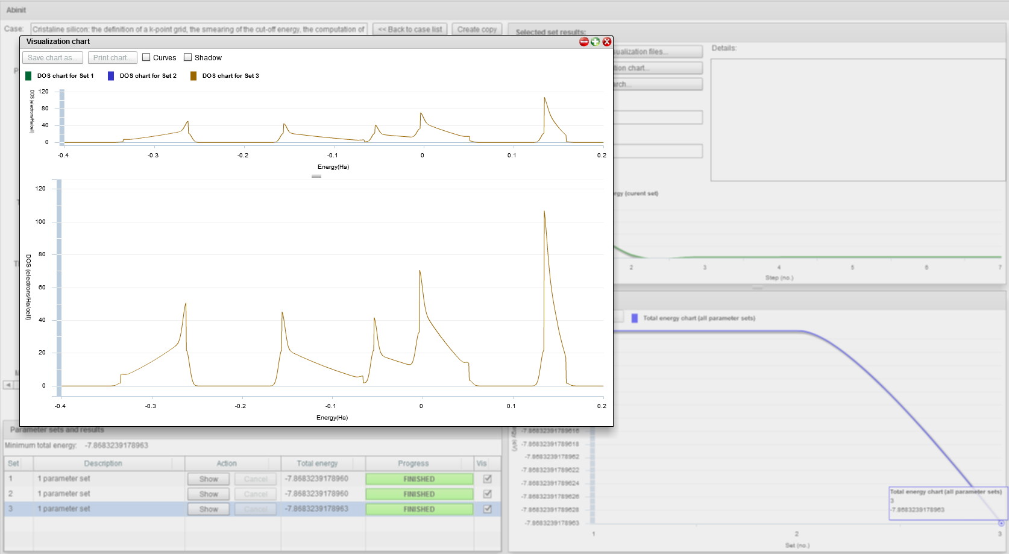Viewport: 1009px width, 554px height.
Task: Click blue swatch of Total energy chart legend
Action: click(634, 318)
